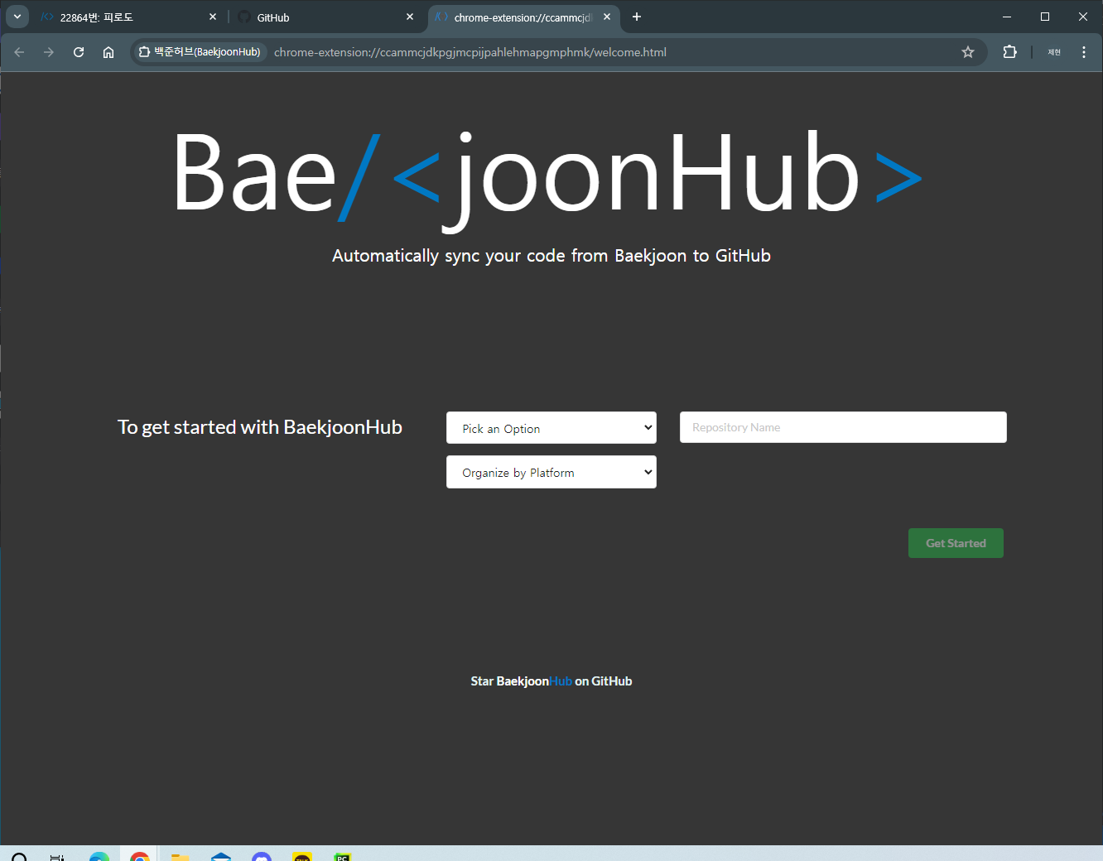This screenshot has height=861, width=1103.
Task: Close the '22864번: 피로도' tab
Action: click(213, 17)
